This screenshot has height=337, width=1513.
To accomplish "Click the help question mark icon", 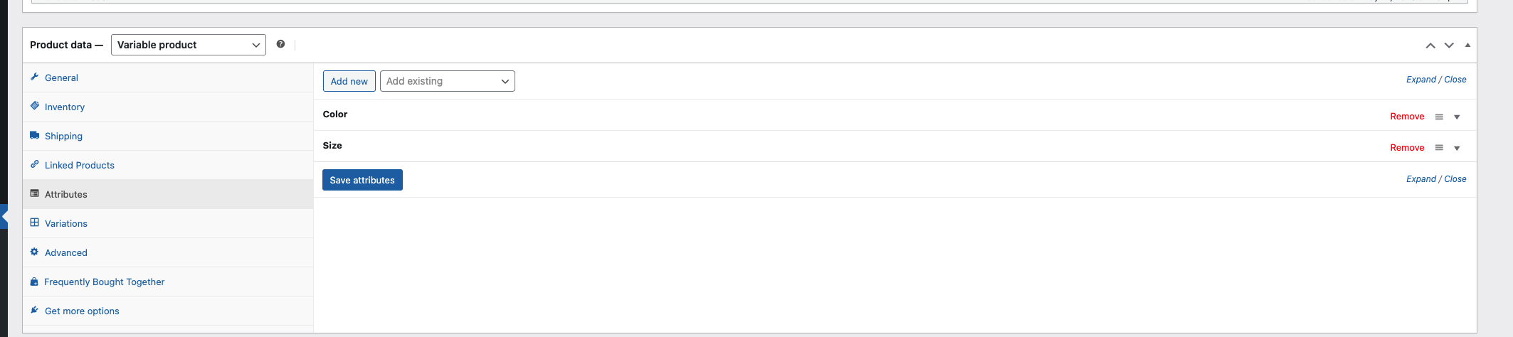I will click(x=280, y=44).
